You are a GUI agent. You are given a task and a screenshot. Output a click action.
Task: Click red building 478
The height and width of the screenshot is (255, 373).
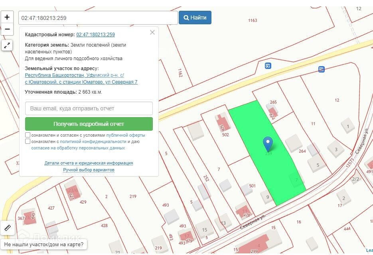click(x=245, y=212)
